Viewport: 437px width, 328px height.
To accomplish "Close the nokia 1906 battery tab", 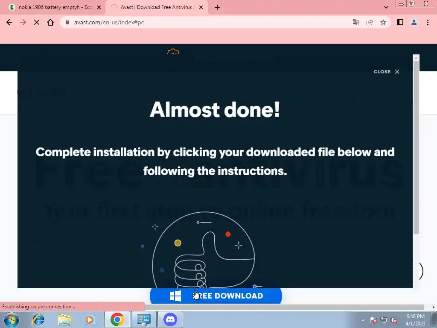I will (99, 8).
